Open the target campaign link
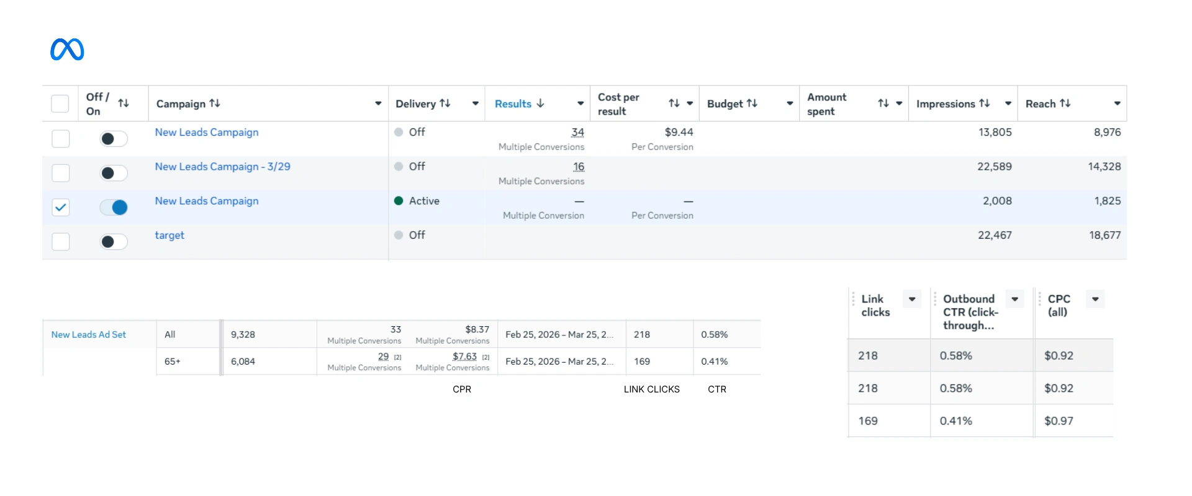 point(169,236)
